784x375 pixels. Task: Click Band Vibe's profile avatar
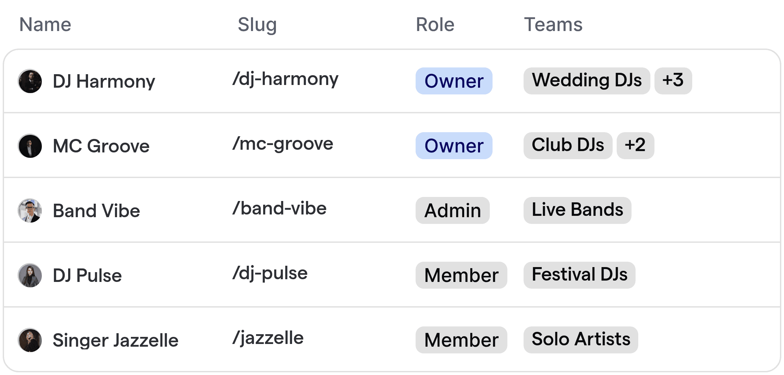(x=30, y=210)
